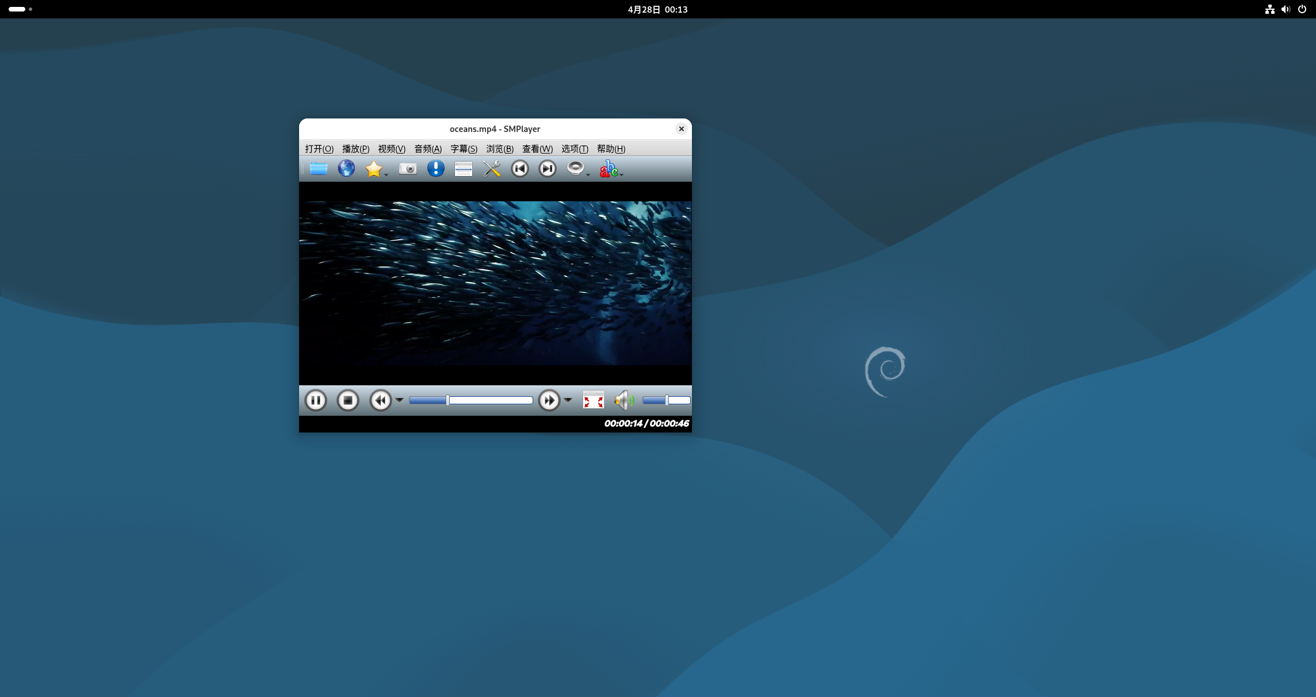Image resolution: width=1316 pixels, height=697 pixels.
Task: Open the playlist icon in toolbar
Action: click(464, 168)
